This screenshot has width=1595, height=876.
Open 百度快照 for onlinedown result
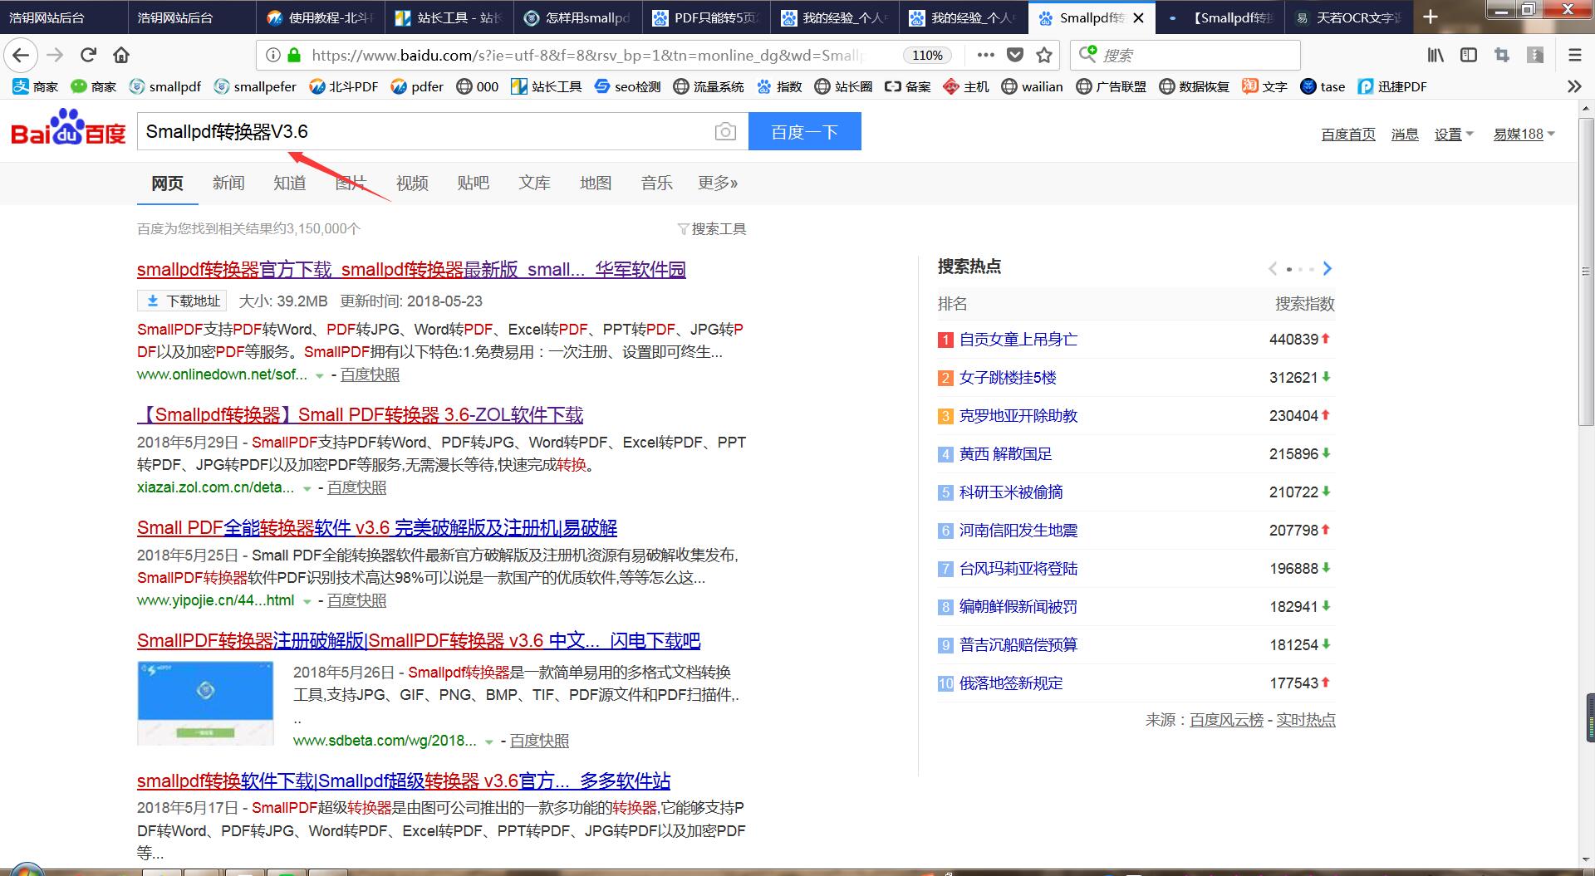coord(370,375)
